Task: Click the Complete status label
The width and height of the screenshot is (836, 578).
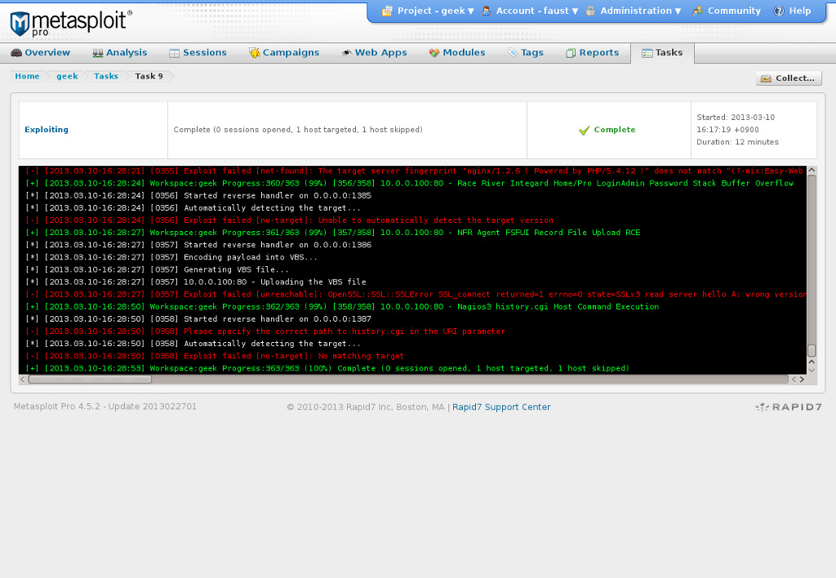Action: pyautogui.click(x=614, y=130)
